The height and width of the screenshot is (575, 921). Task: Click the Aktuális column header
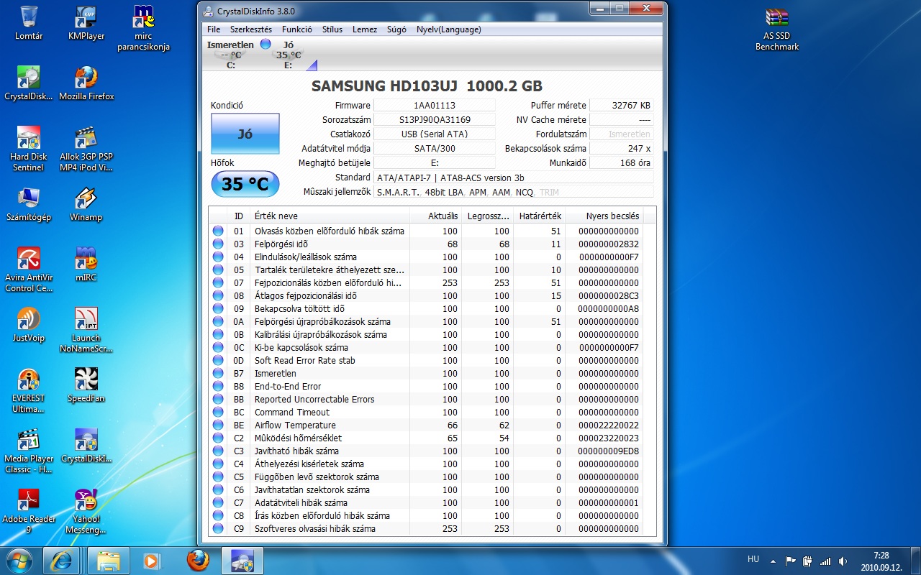(435, 216)
